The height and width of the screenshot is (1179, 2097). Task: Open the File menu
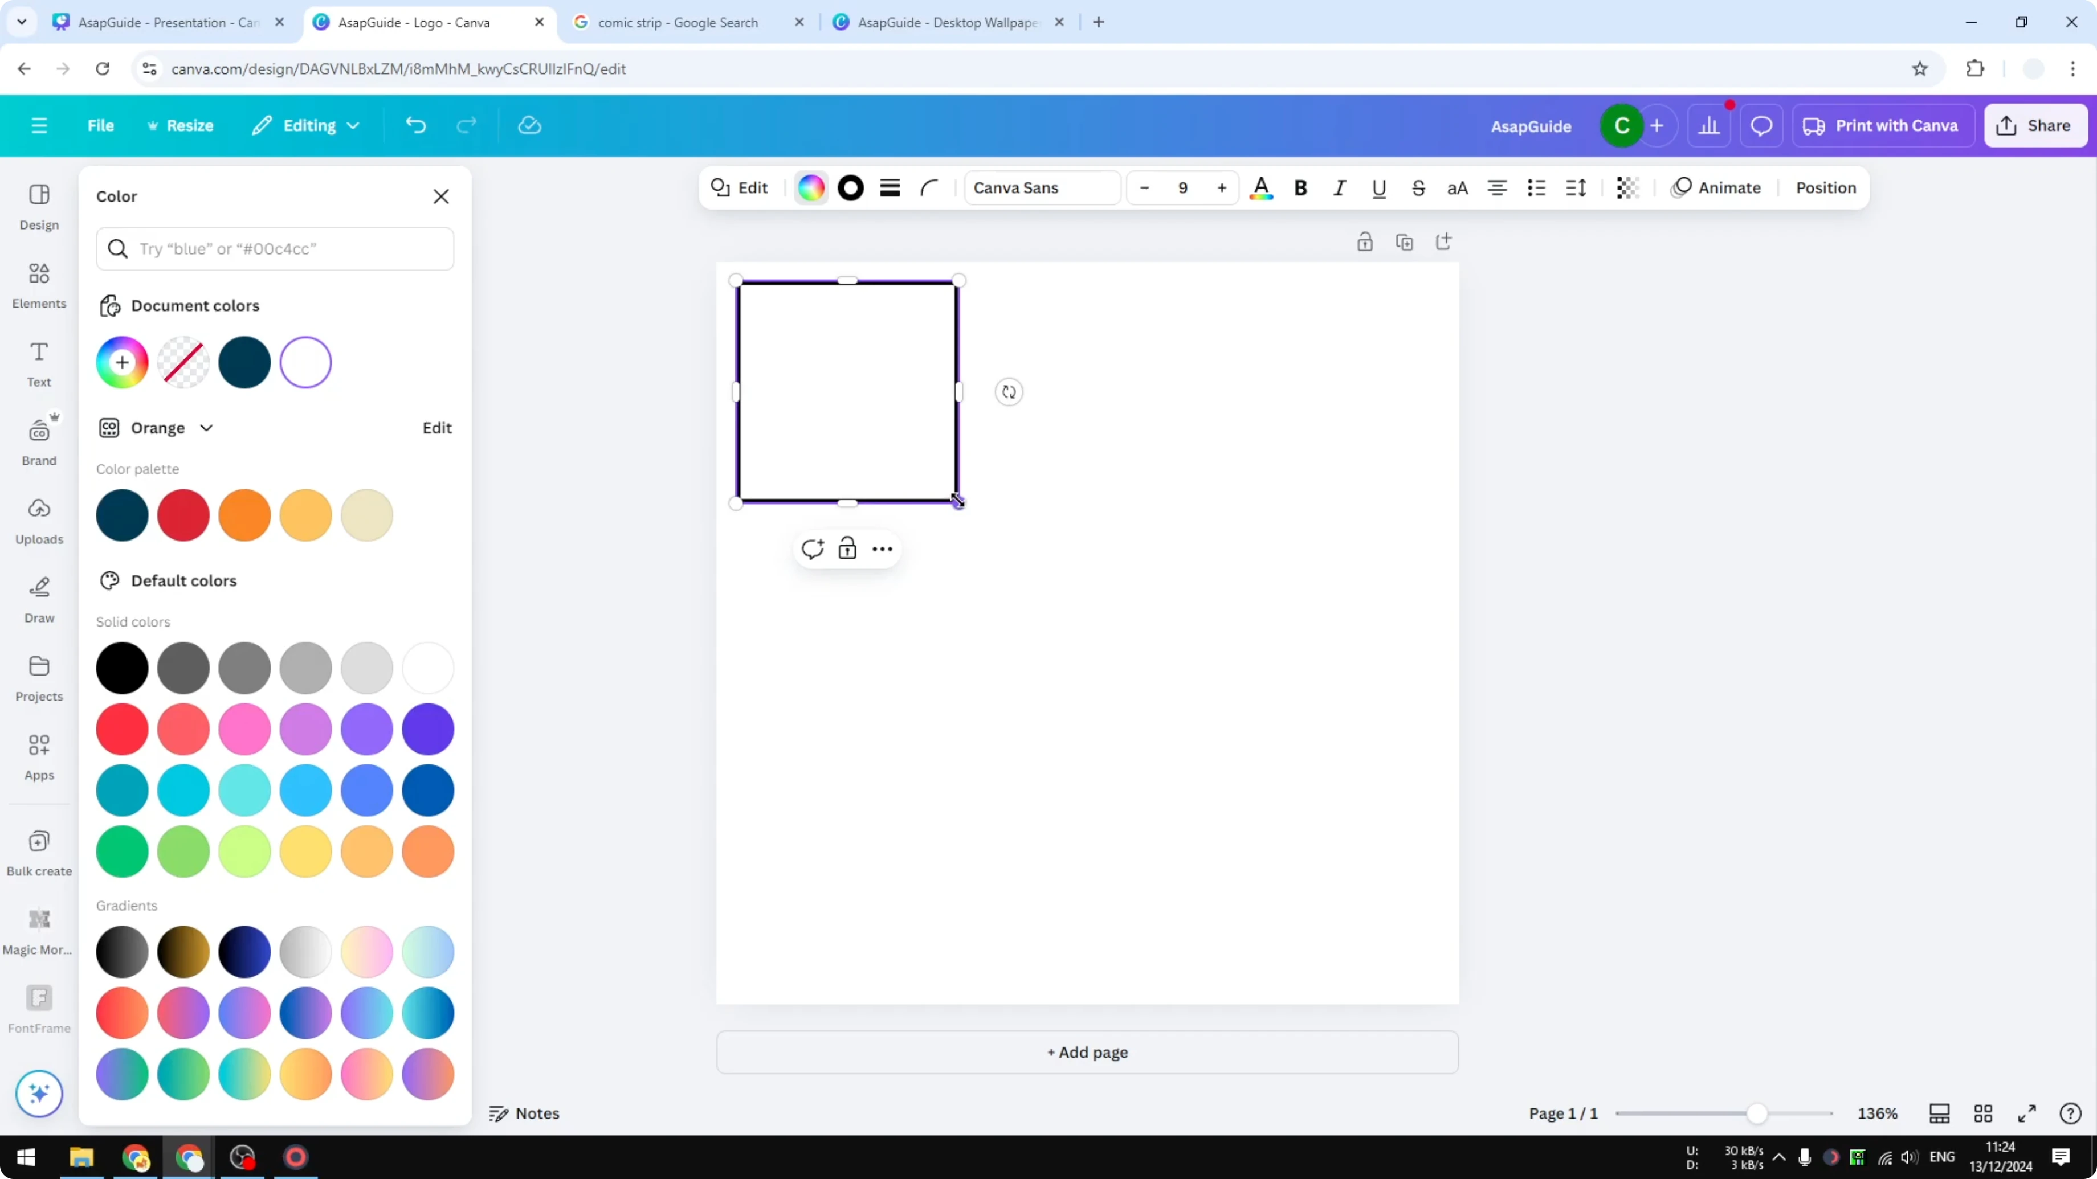click(101, 125)
